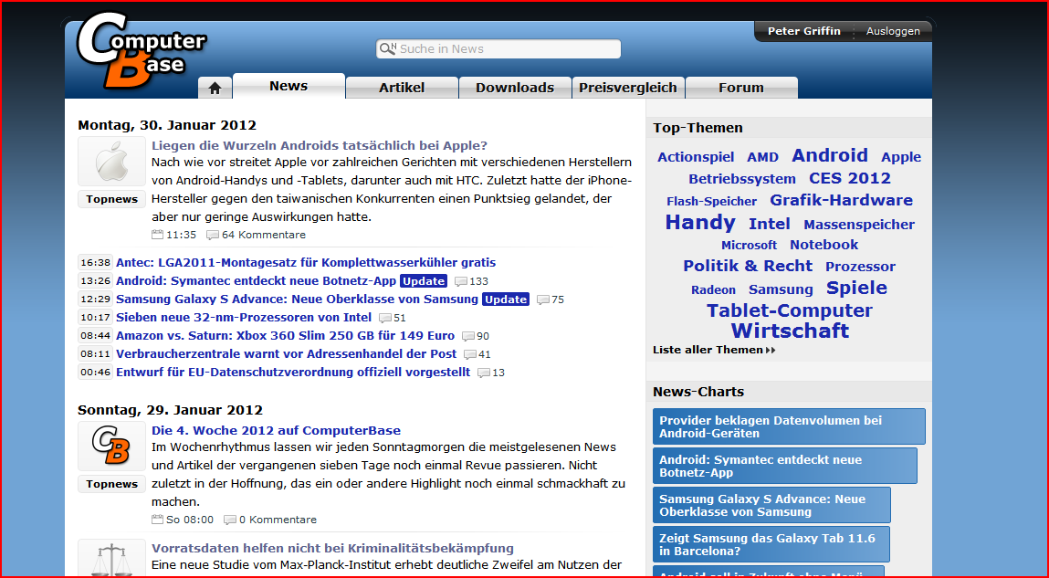Open chart Zeigt Samsung das Galaxy Tab 11.6
This screenshot has width=1049, height=578.
point(771,544)
